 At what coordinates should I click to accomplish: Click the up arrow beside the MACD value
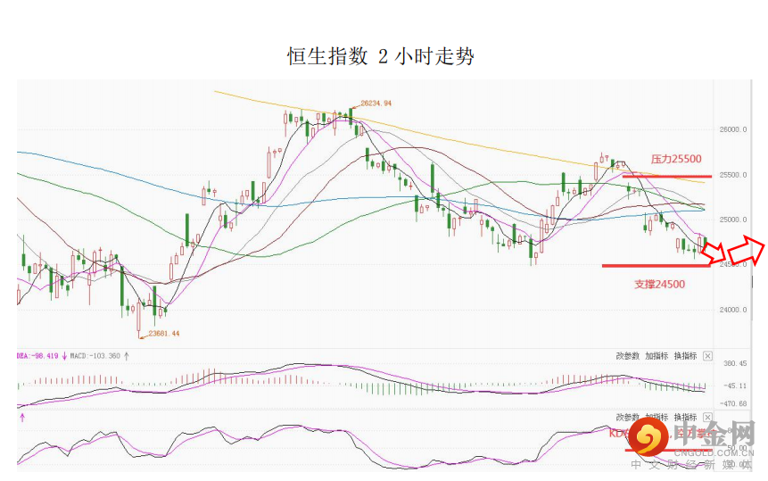pyautogui.click(x=125, y=356)
